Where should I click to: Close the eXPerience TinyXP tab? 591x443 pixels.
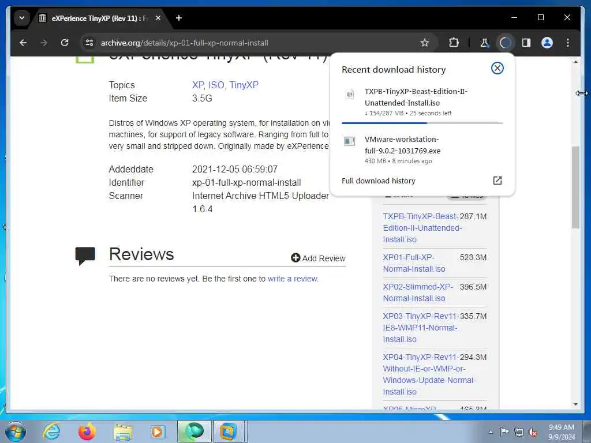tap(158, 18)
